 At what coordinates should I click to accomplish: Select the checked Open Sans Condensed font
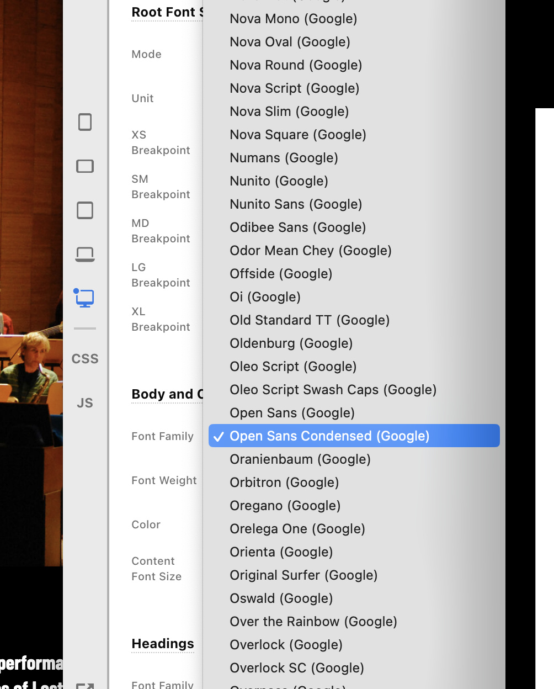(x=329, y=436)
